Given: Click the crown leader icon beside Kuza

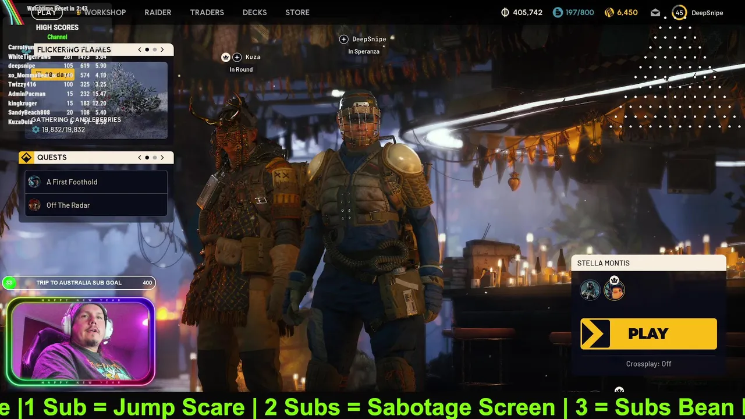Looking at the screenshot, I should (226, 57).
